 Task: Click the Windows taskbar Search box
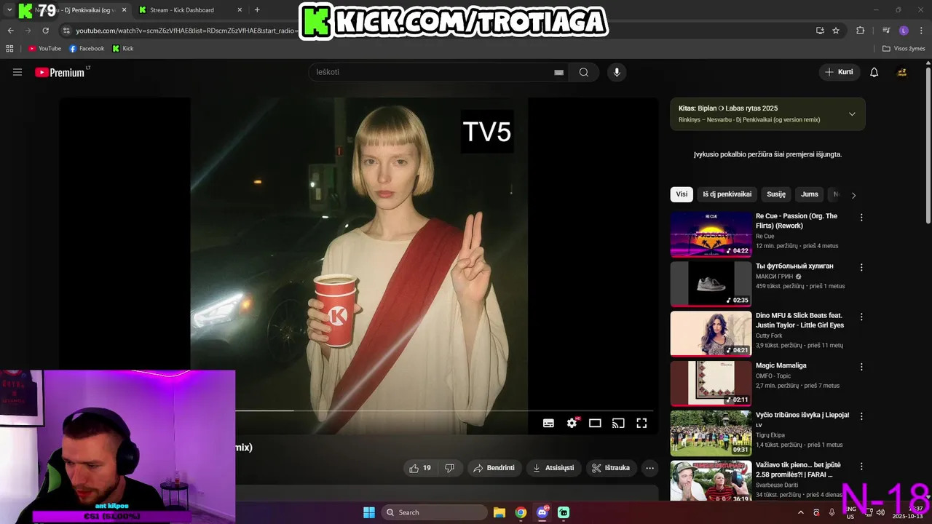coord(435,512)
